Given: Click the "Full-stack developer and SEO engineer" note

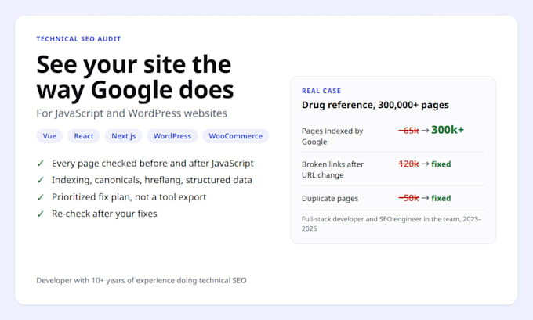Looking at the screenshot, I should pos(391,224).
